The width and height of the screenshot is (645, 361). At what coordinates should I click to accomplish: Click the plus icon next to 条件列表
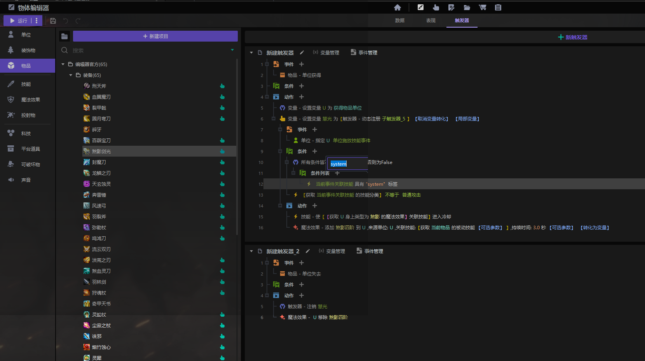pyautogui.click(x=337, y=173)
